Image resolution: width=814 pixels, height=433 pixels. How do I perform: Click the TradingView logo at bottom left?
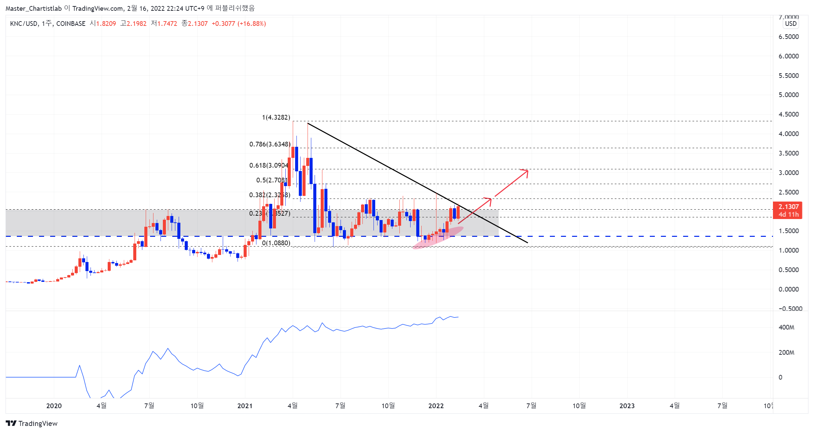[32, 423]
